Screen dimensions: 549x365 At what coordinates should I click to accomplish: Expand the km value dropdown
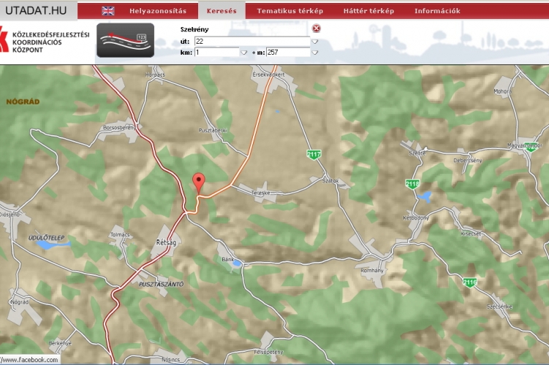[243, 53]
